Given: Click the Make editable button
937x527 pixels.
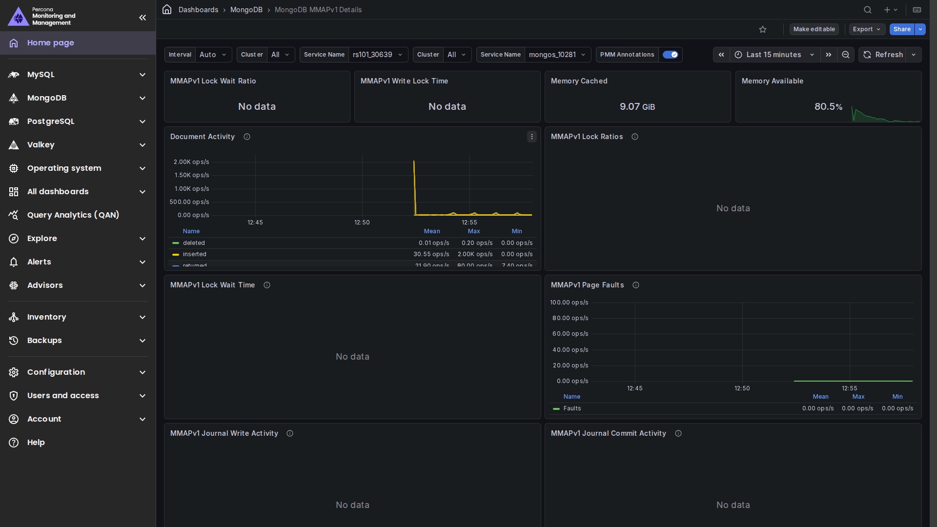Looking at the screenshot, I should (814, 29).
